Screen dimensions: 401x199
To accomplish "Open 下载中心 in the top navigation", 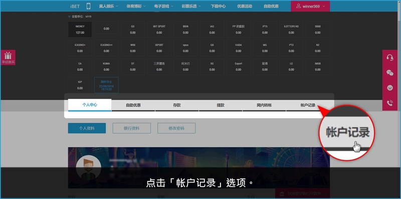I will pos(218,7).
